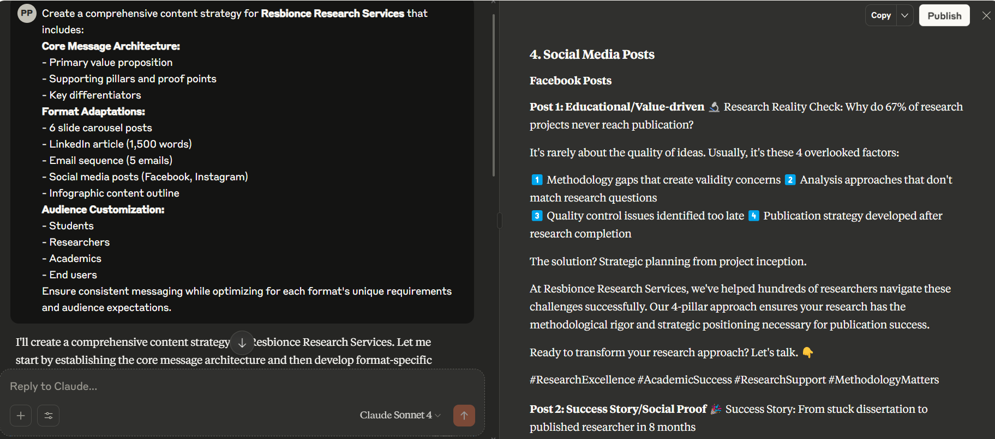Click the chat conversation scrollbar
Viewport: 995px width, 439px height.
click(x=493, y=95)
